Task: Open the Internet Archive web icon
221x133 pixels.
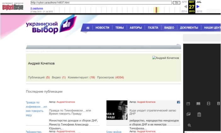Action: click(x=188, y=103)
